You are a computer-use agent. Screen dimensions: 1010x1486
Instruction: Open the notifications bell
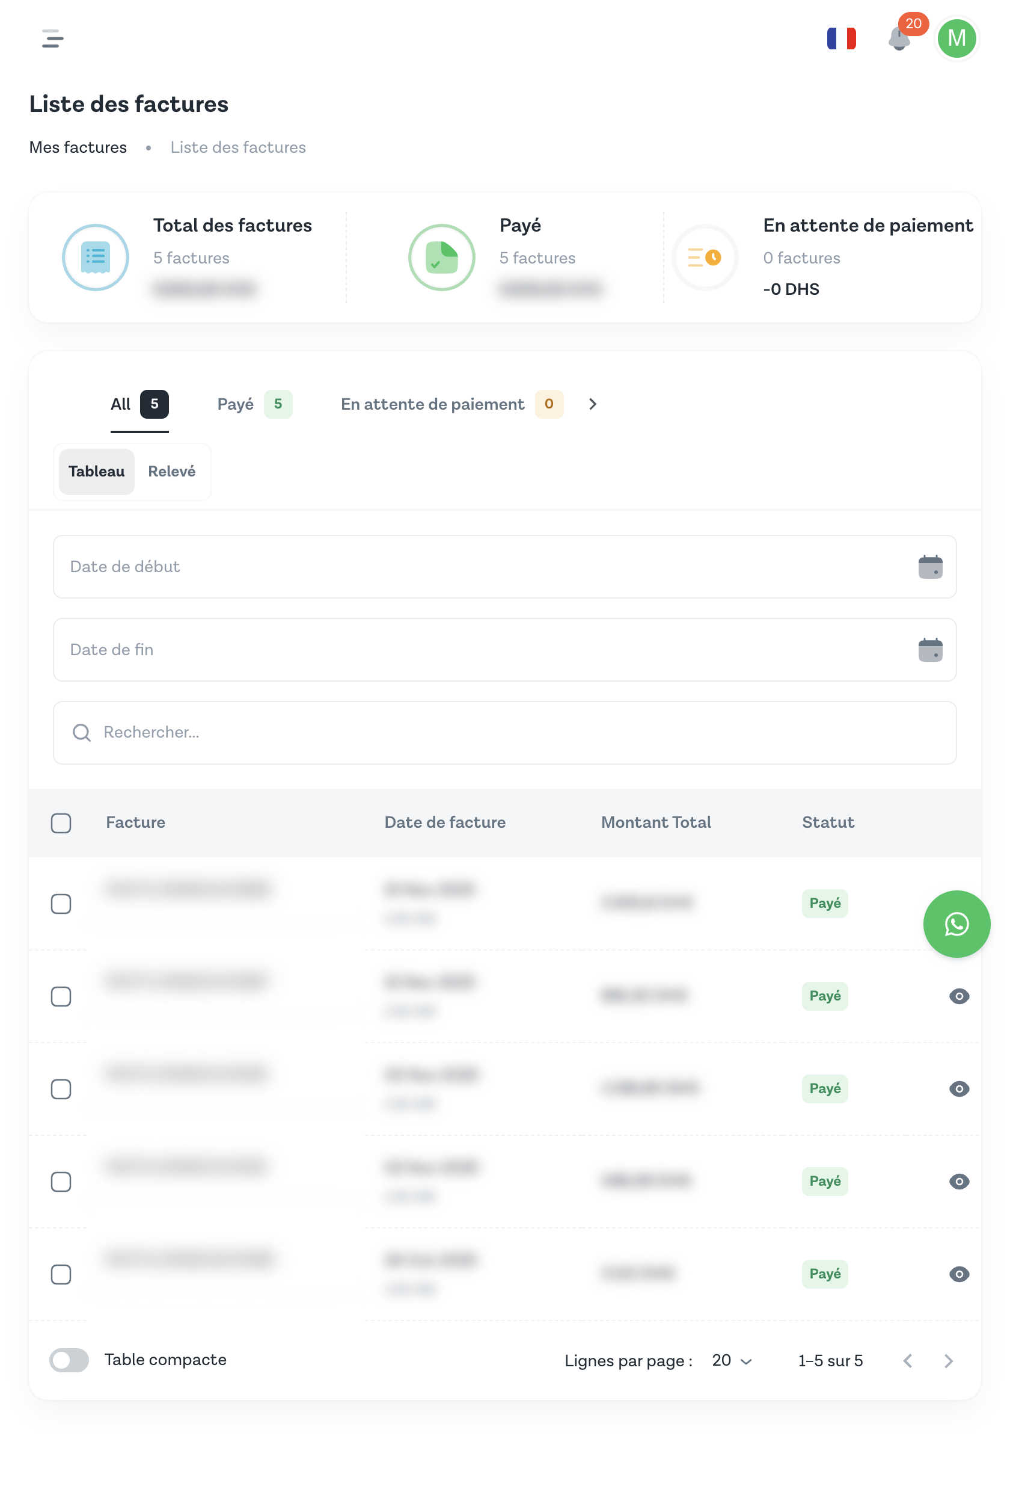pos(898,39)
